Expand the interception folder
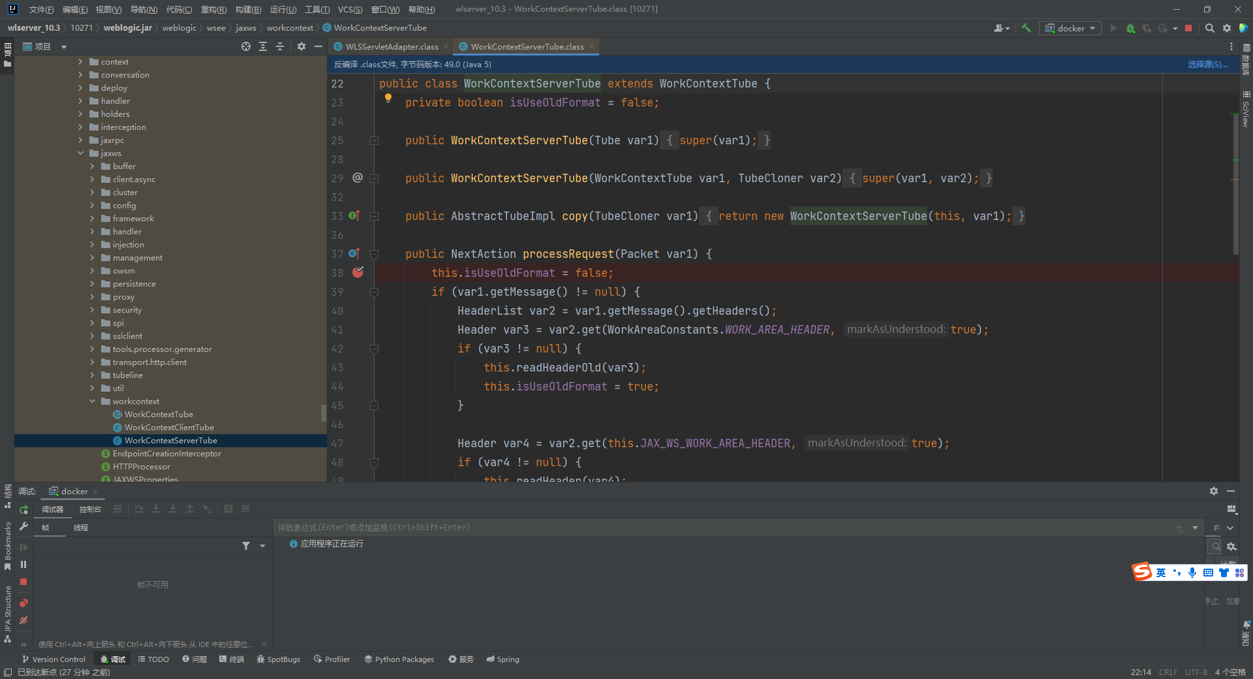Viewport: 1253px width, 679px height. point(80,127)
